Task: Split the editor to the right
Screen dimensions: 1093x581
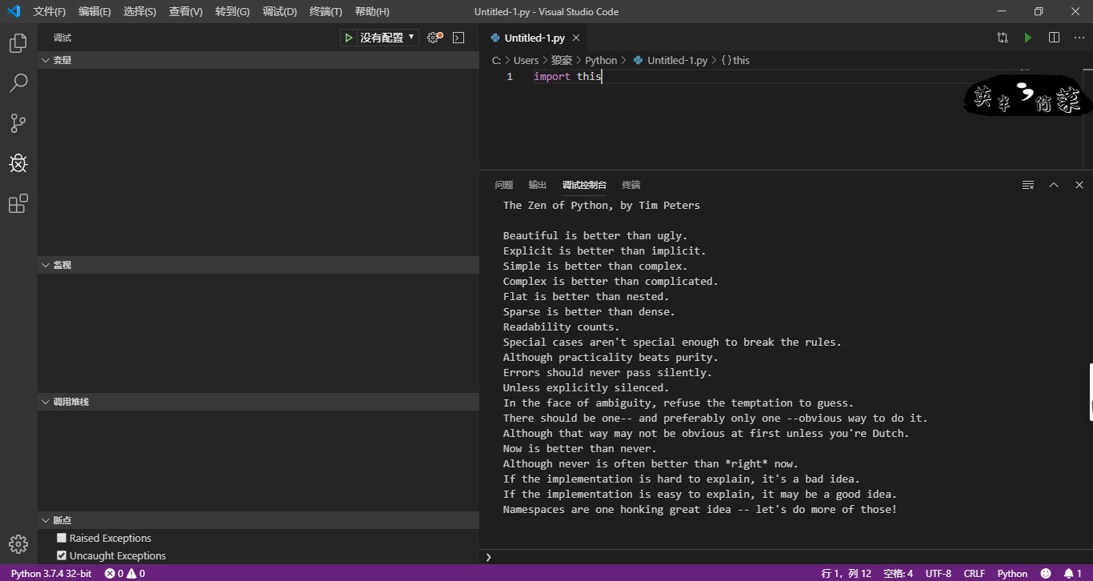Action: 1054,38
